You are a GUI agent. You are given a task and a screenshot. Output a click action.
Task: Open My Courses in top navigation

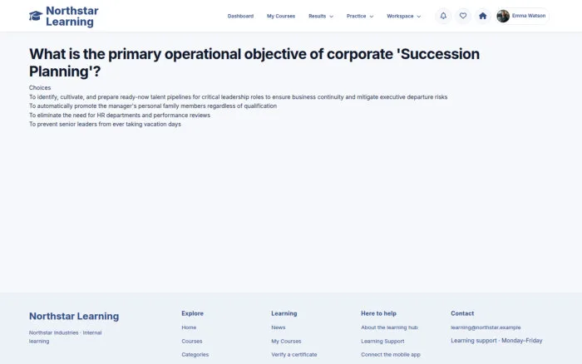click(x=281, y=16)
